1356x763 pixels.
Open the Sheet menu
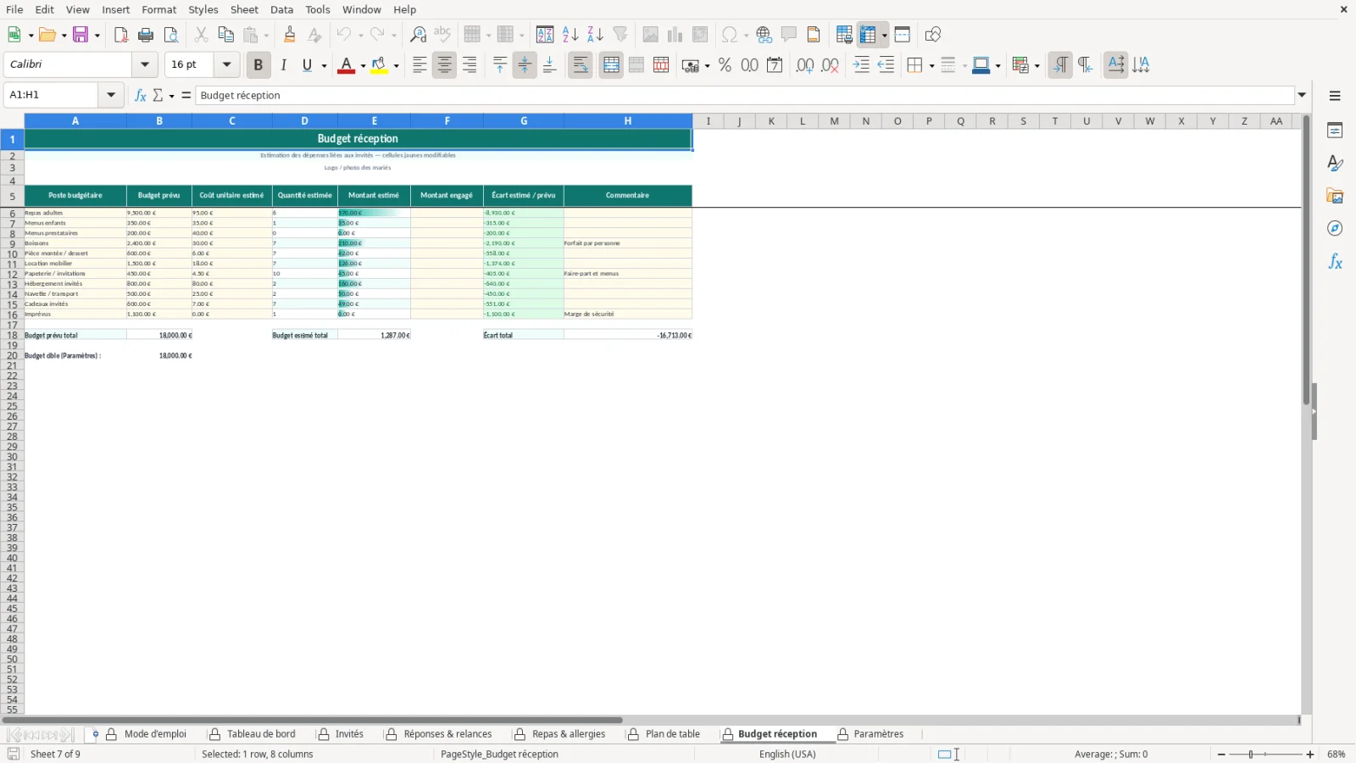coord(244,9)
